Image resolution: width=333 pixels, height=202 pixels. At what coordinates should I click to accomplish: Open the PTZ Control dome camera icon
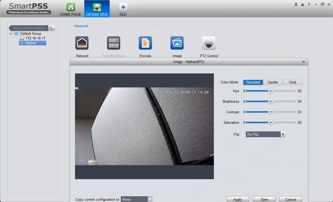coord(209,43)
